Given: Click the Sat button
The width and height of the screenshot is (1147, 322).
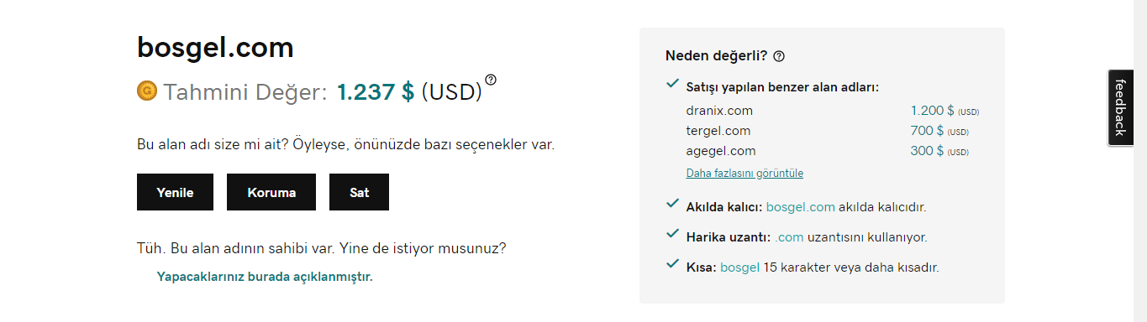Looking at the screenshot, I should [359, 192].
